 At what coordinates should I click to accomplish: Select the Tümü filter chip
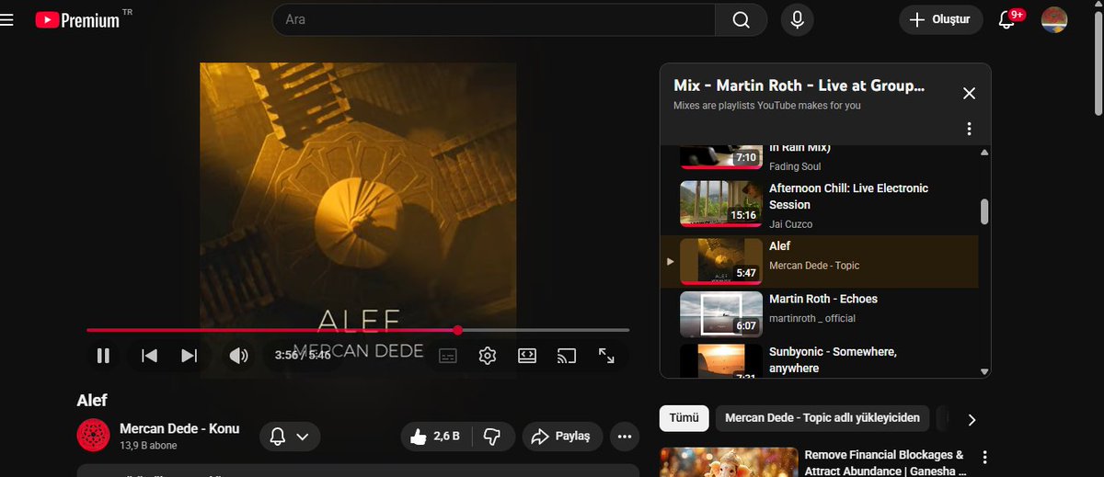pyautogui.click(x=684, y=418)
